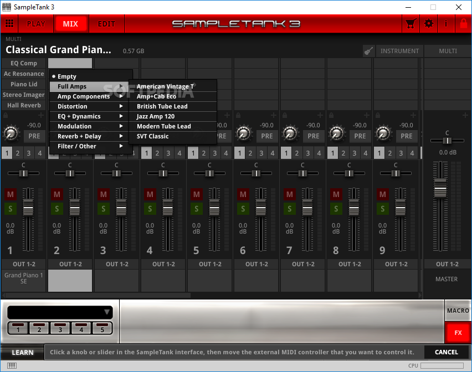The height and width of the screenshot is (372, 472).
Task: Expand the Reverb + Delay submenu
Action: (x=89, y=136)
